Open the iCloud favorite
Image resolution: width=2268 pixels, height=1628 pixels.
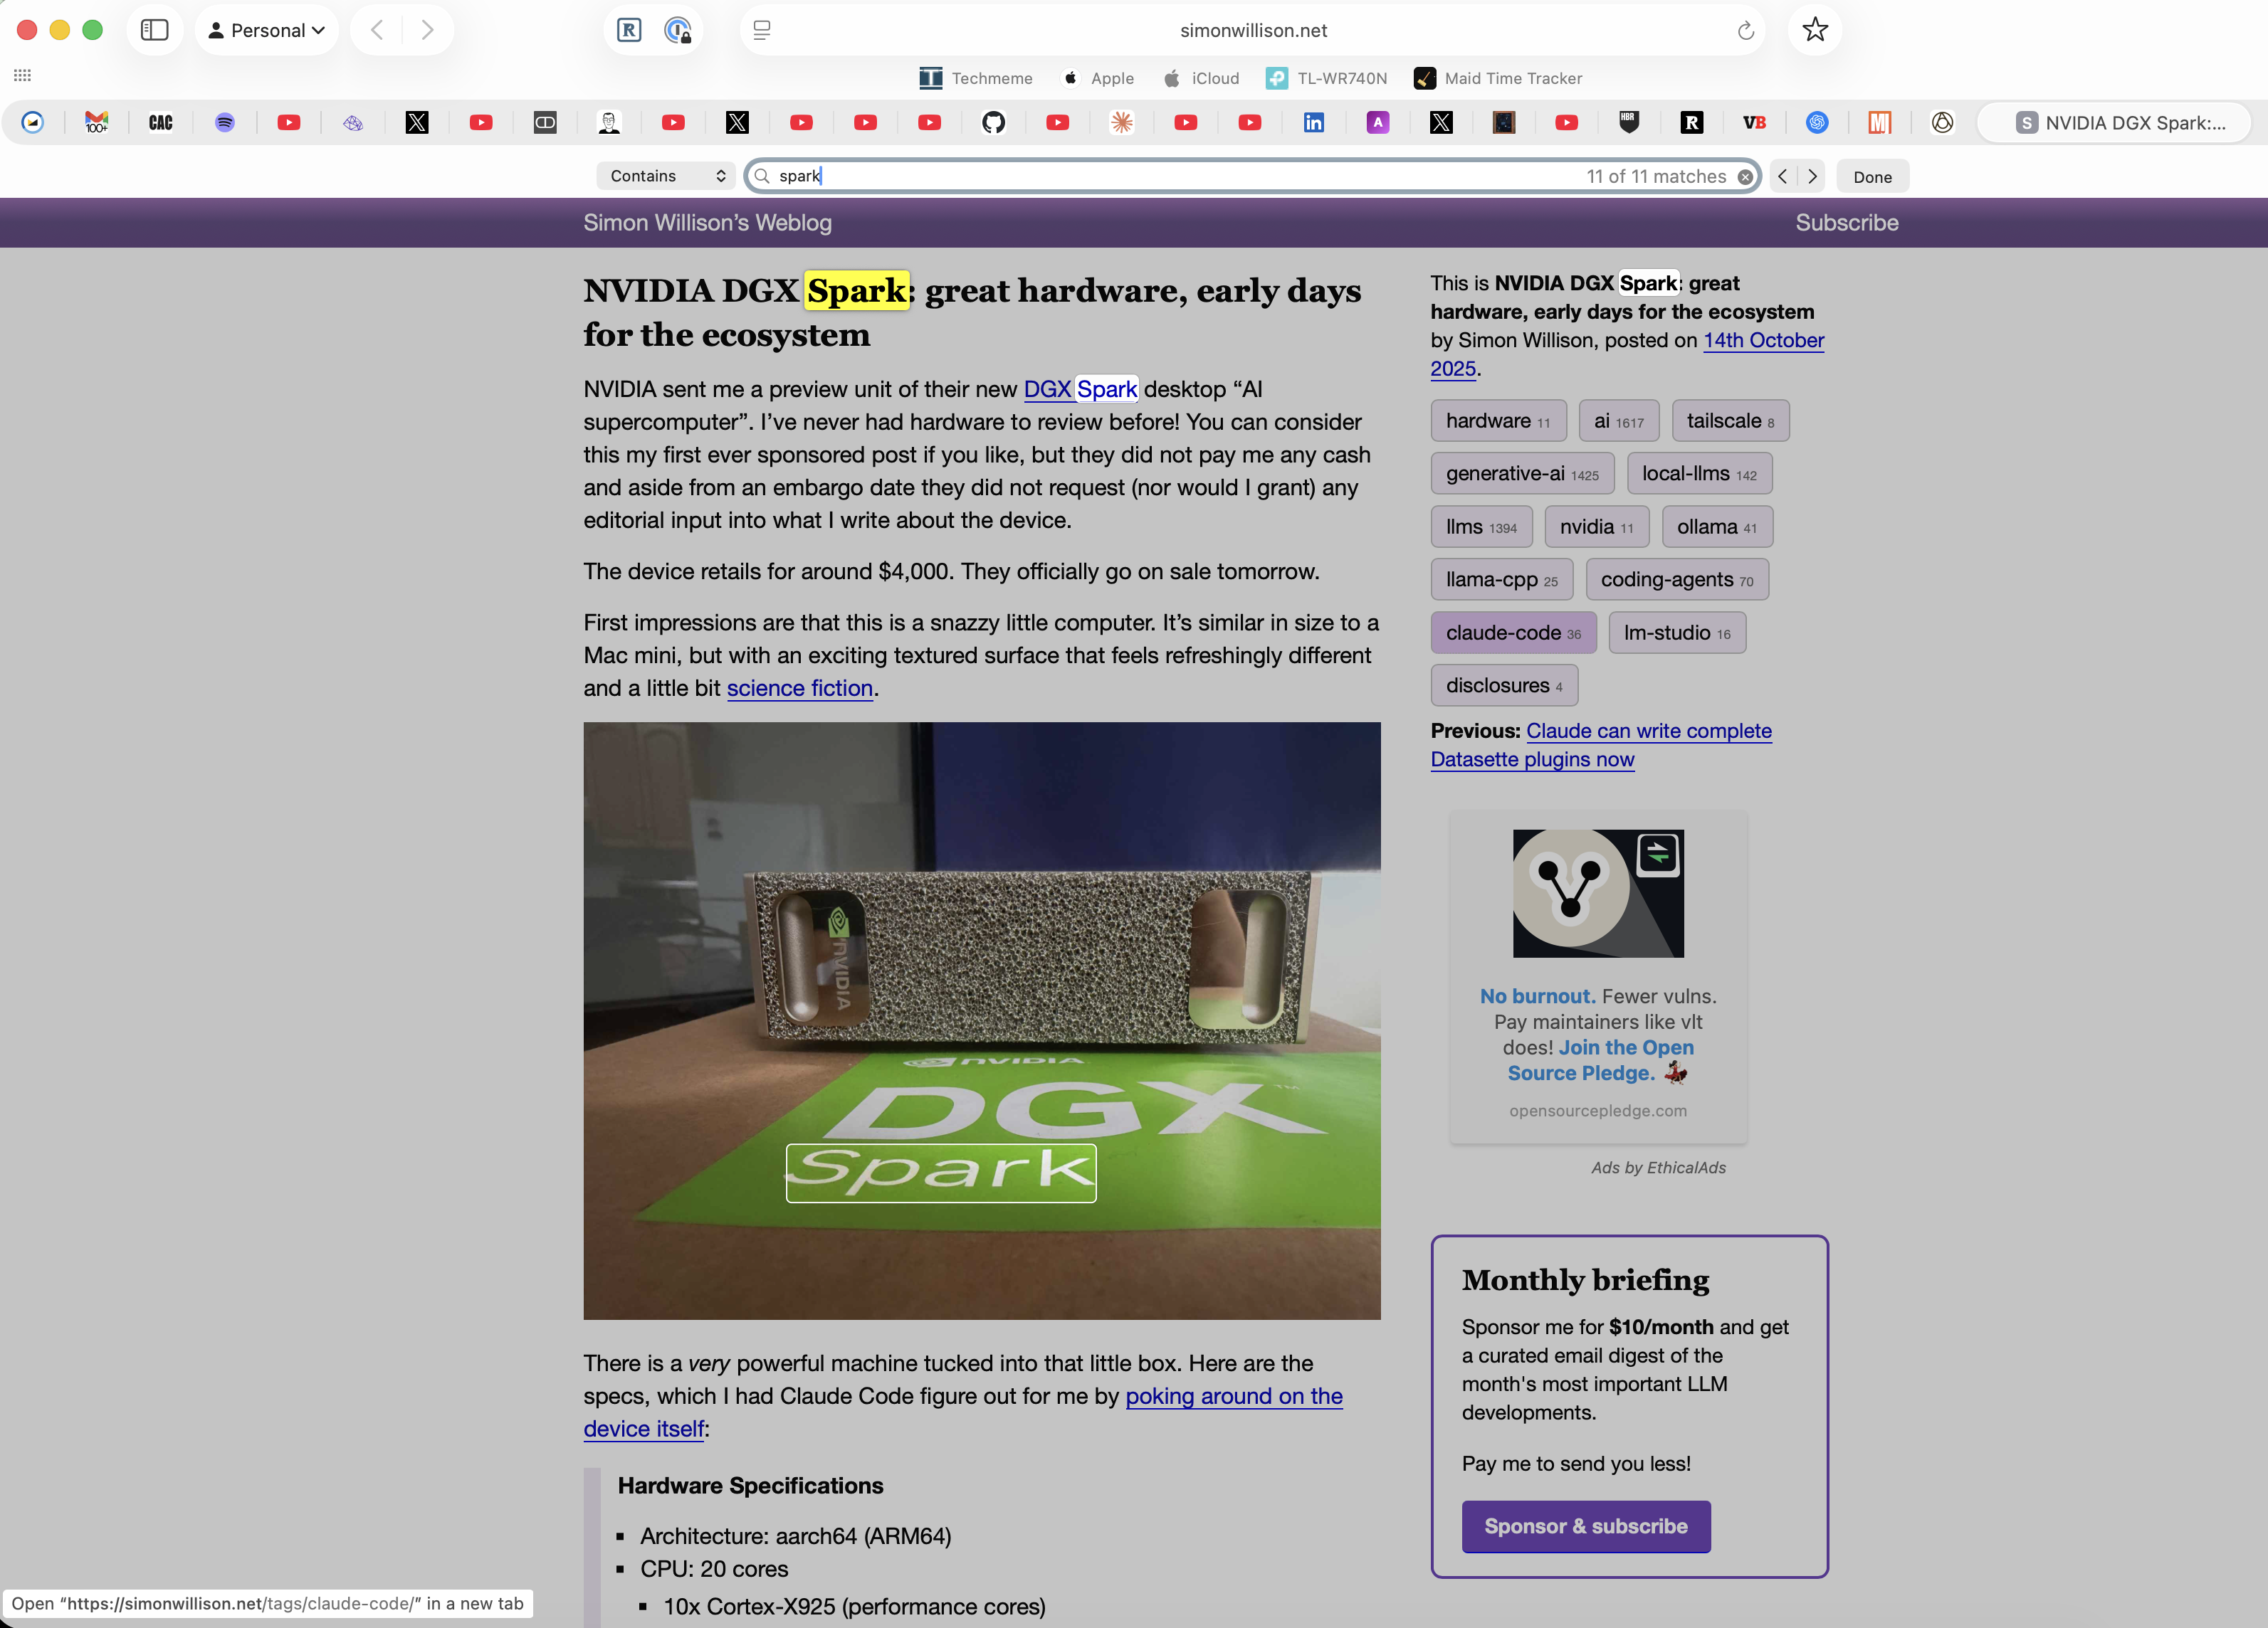[1200, 78]
